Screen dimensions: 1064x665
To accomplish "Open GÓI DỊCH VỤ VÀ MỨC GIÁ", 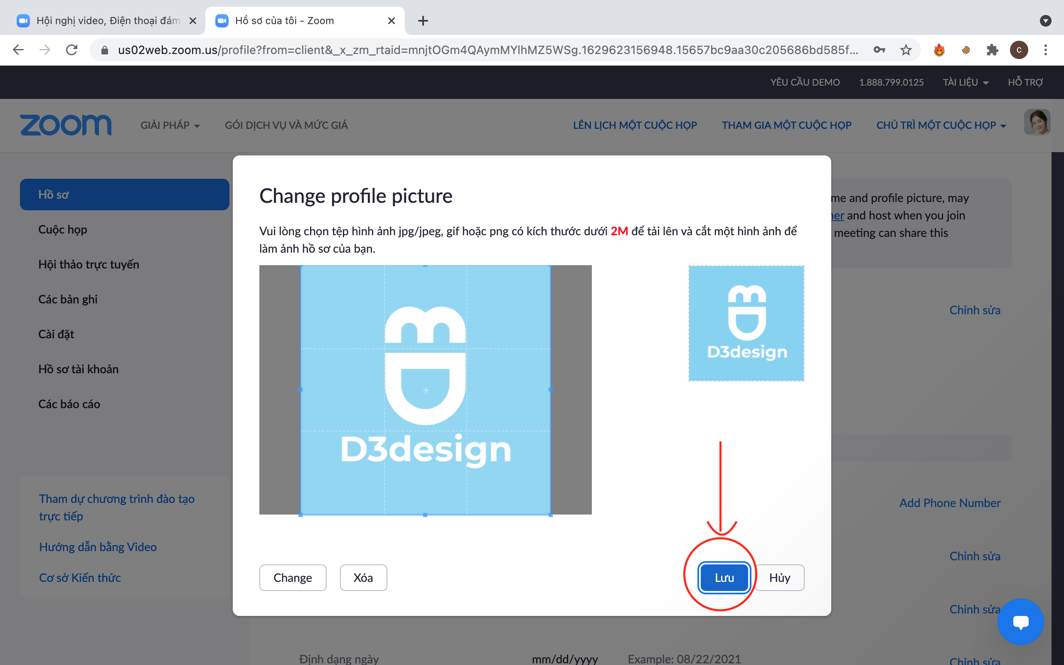I will pos(286,126).
